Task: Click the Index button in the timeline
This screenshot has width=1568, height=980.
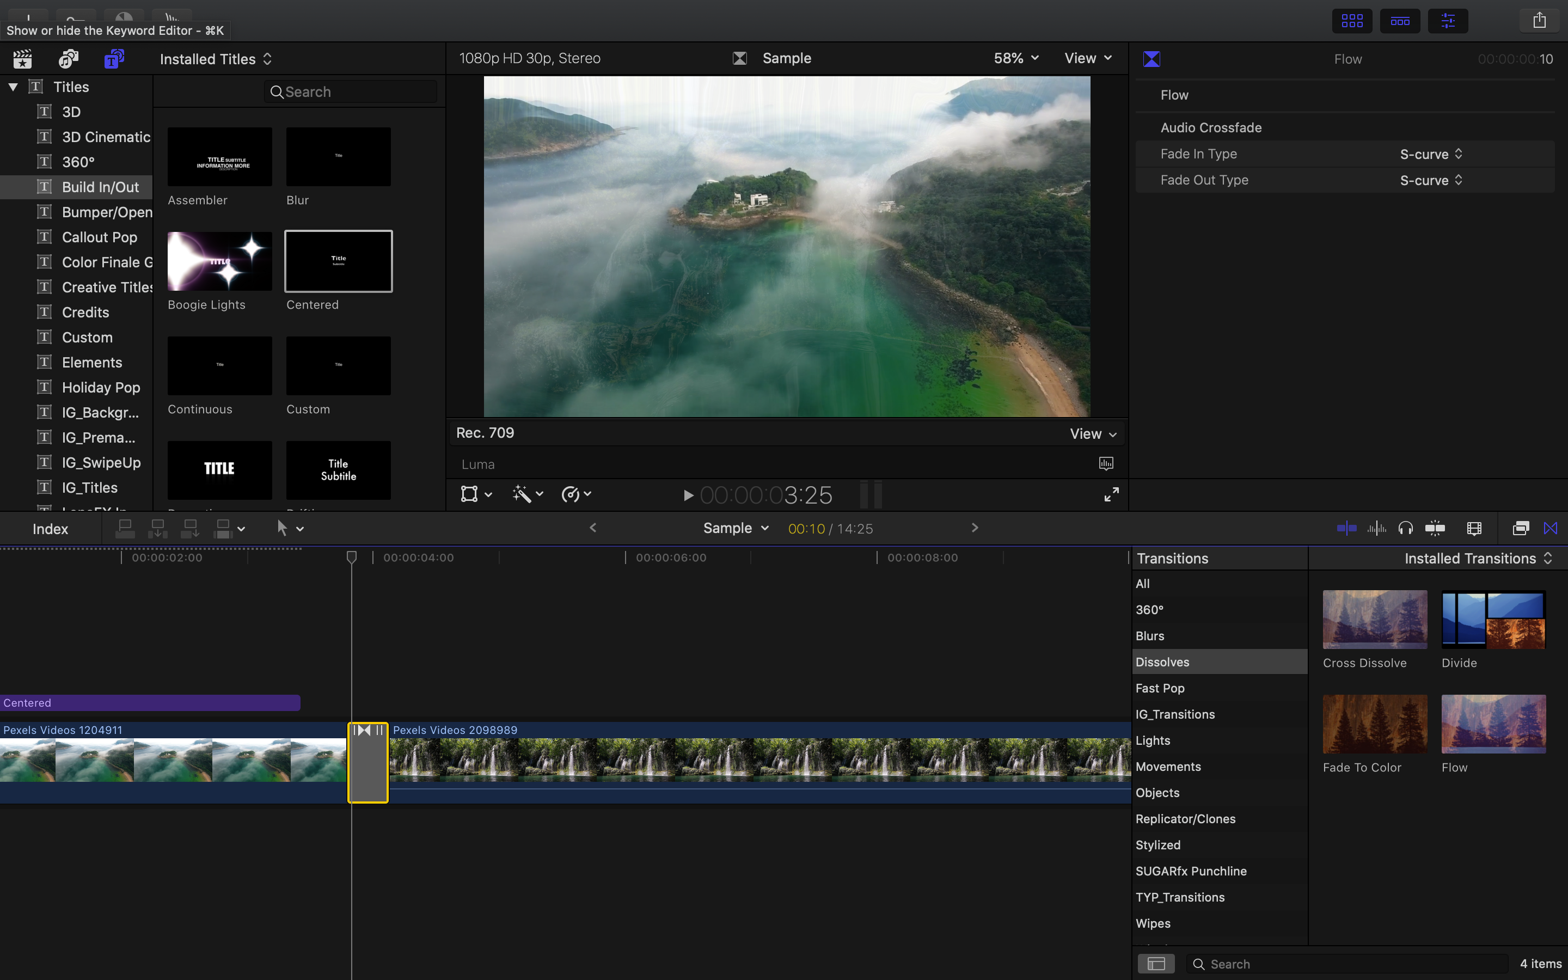Action: (x=50, y=528)
